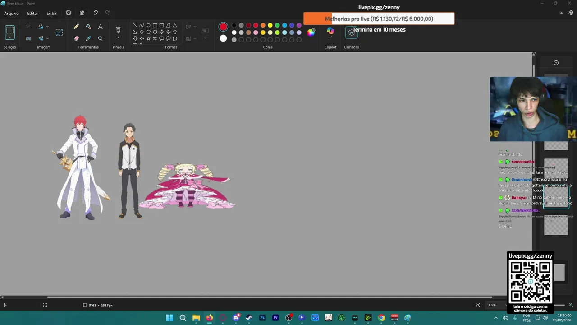Click the Share icon next to Save

coord(82,13)
